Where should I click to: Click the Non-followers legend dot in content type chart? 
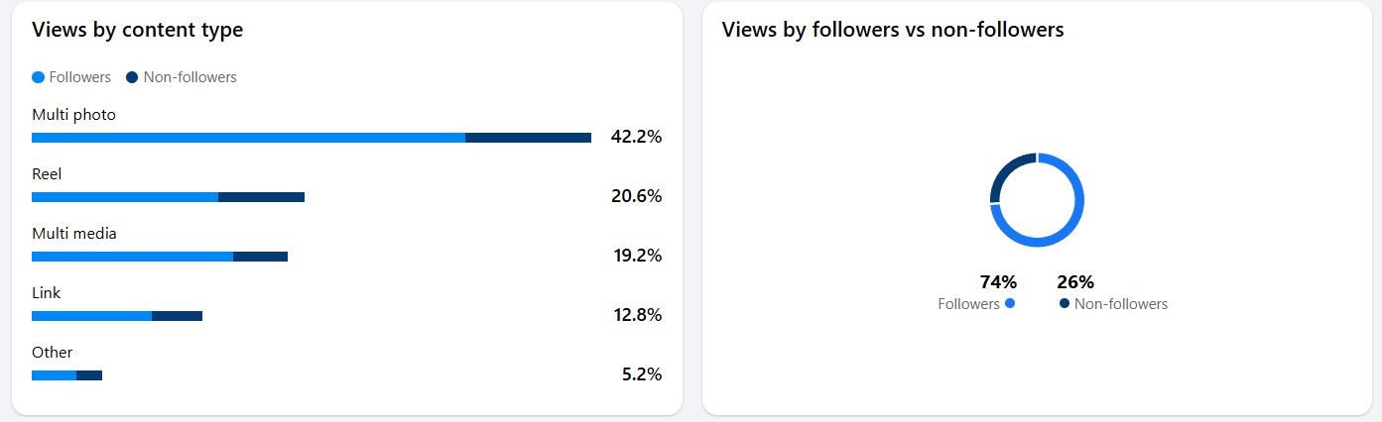(x=132, y=77)
